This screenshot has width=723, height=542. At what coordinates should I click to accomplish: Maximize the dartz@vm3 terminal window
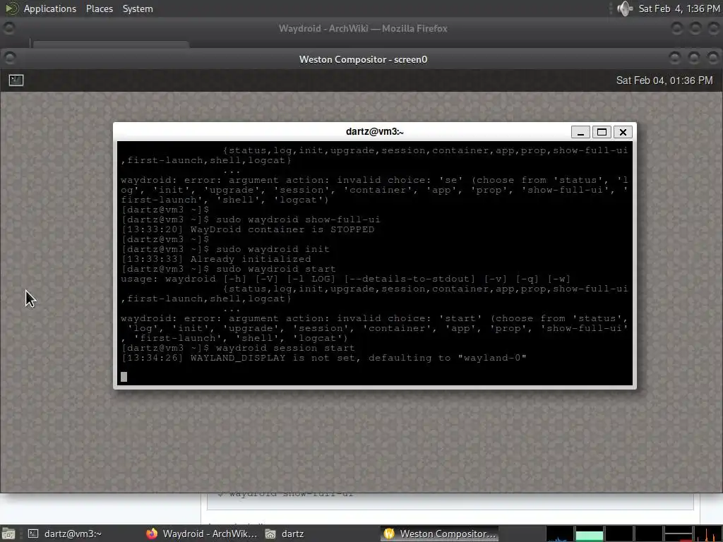(x=602, y=132)
